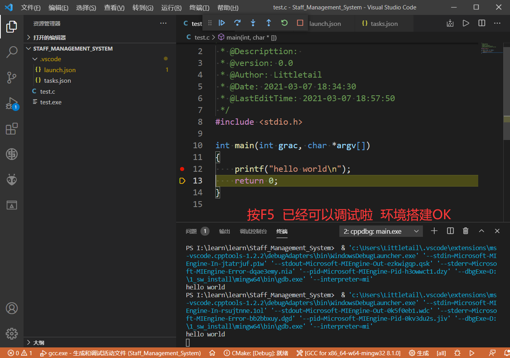Viewport: 510px width, 358px height.
Task: Open the Help menu
Action: [228, 7]
